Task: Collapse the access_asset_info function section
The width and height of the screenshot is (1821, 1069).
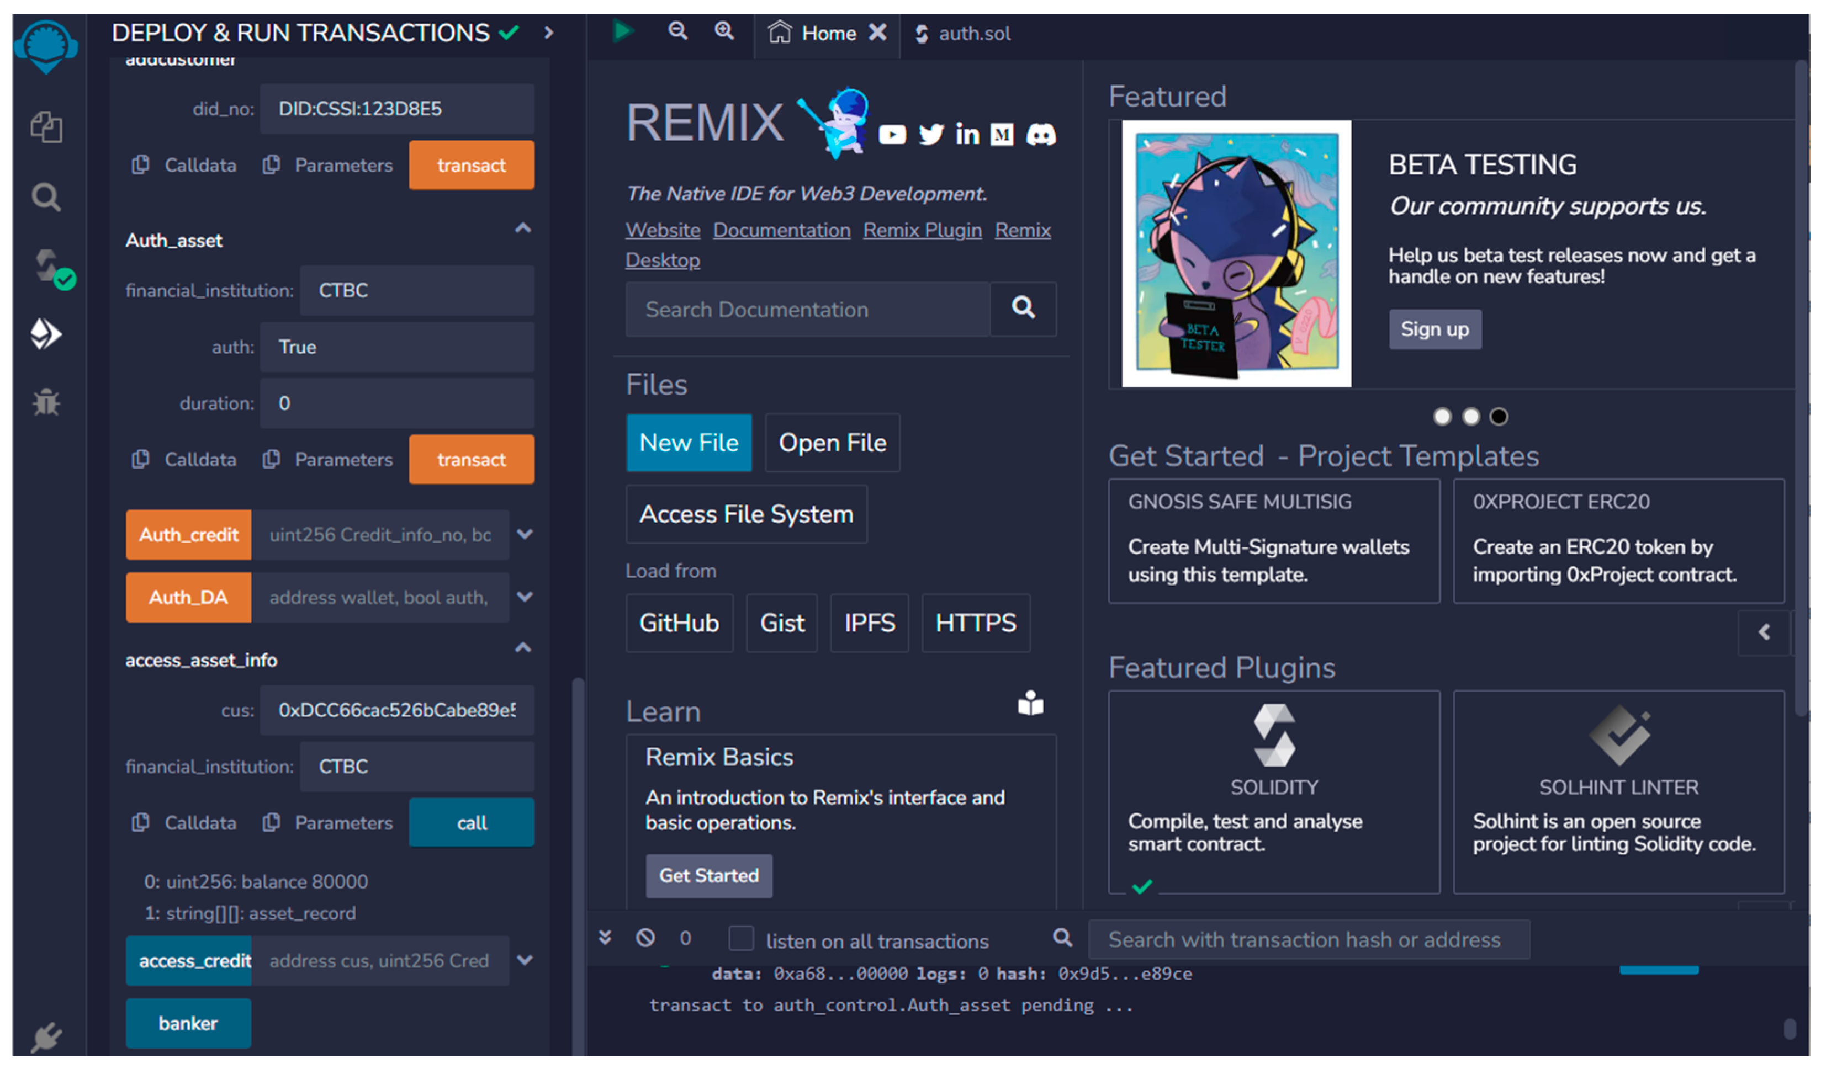Action: coord(523,647)
